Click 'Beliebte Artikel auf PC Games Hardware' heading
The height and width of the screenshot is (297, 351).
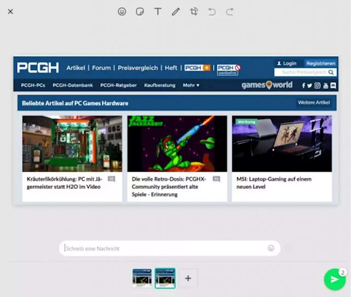click(75, 103)
